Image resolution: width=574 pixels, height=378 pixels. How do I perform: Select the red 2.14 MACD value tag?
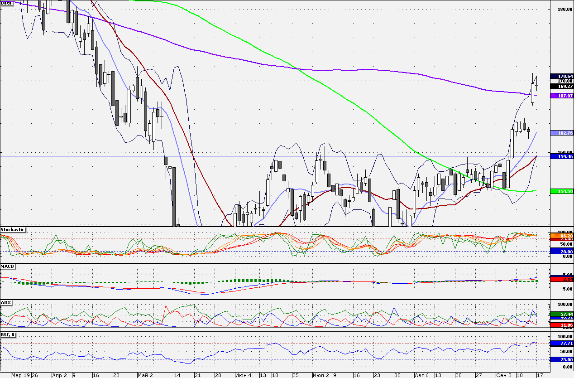561,280
